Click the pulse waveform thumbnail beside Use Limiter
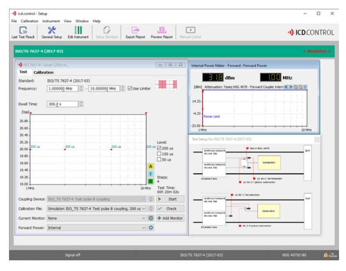 pos(166,84)
